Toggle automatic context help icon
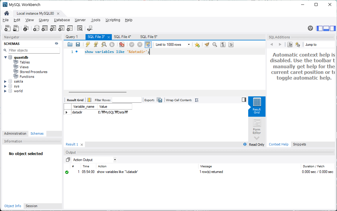Viewport: 337px width, 211px height. (298, 45)
